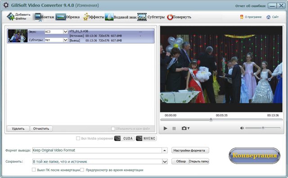The image size is (288, 178).
Task: Click Отчет об ошибках link
Action: click(x=250, y=6)
